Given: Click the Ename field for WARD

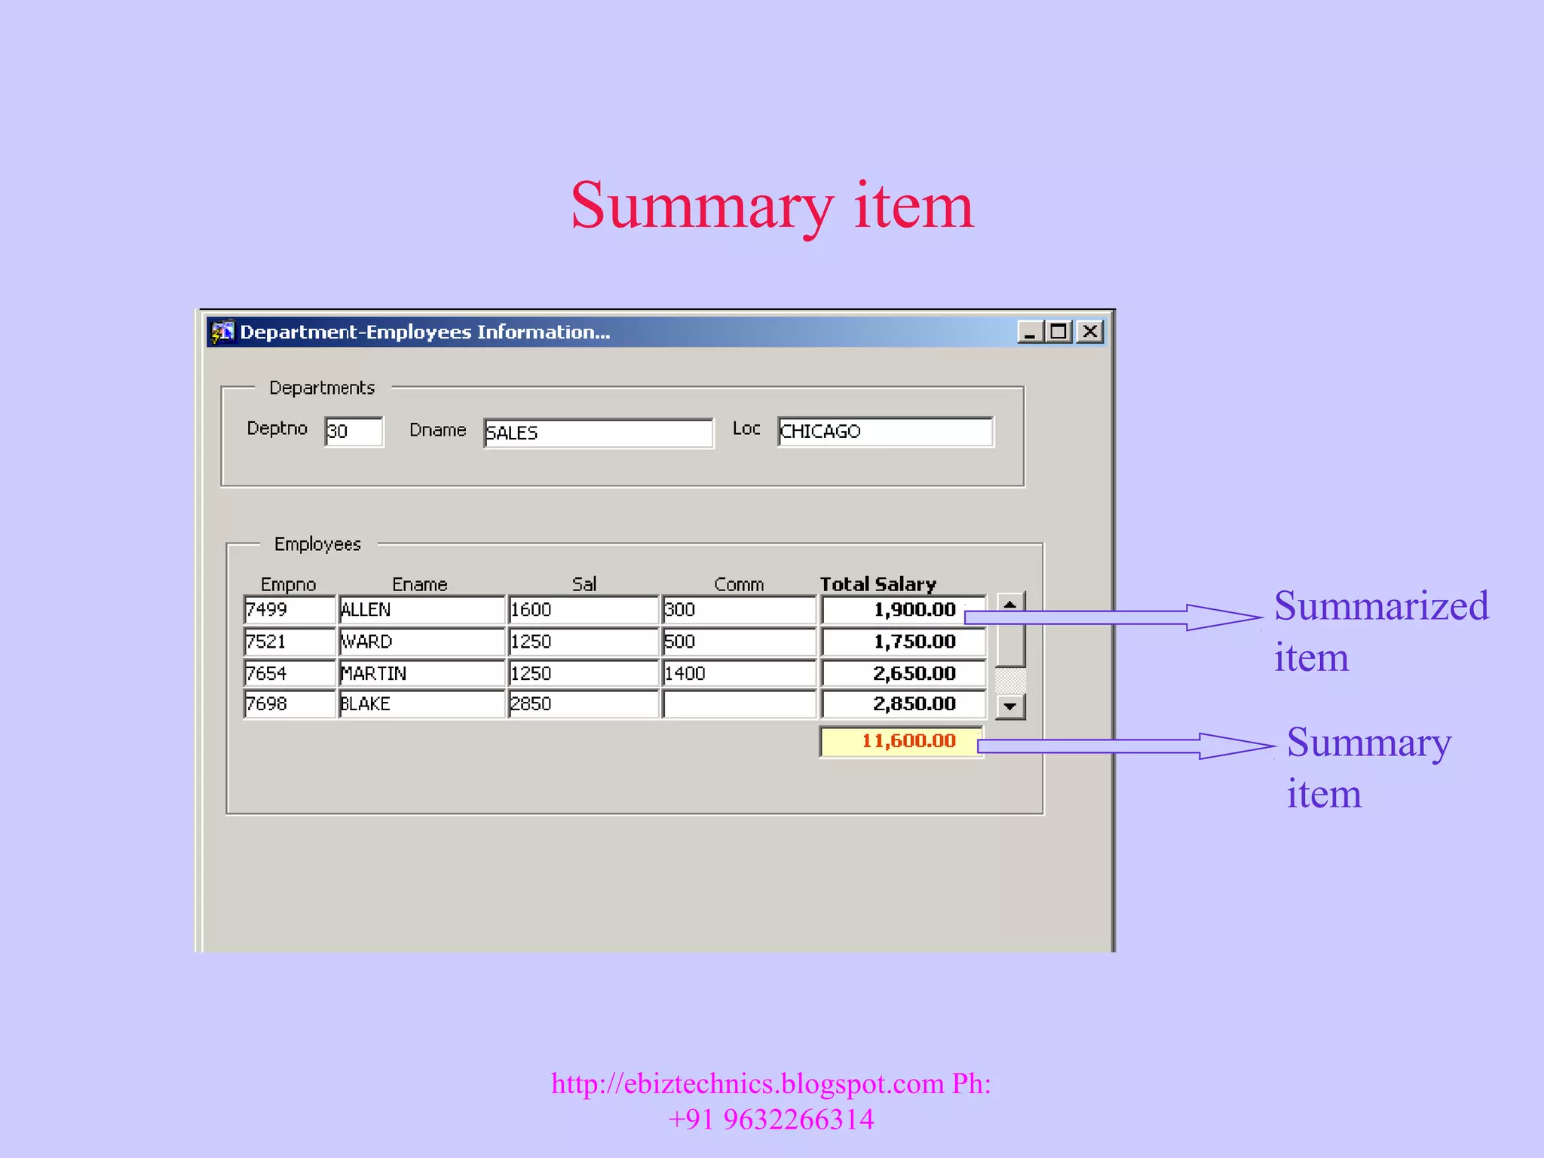Looking at the screenshot, I should pyautogui.click(x=421, y=642).
